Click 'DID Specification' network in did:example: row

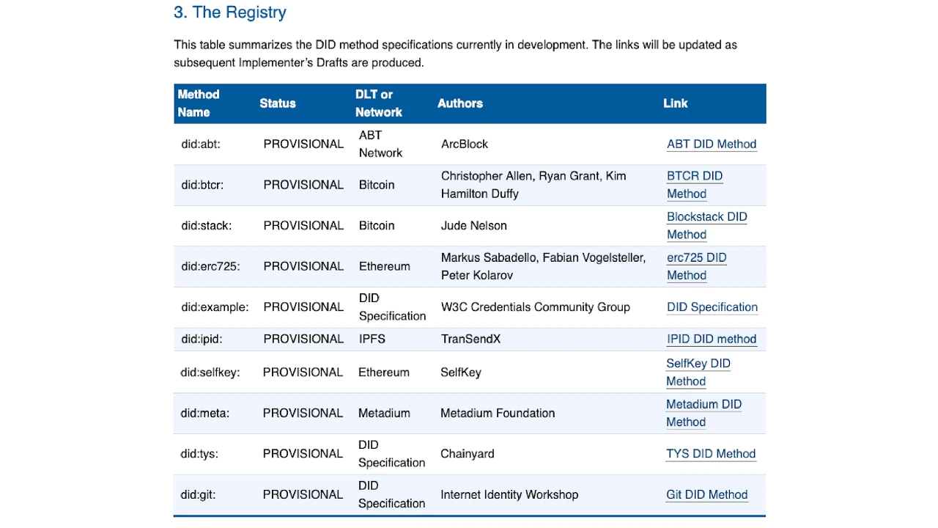tap(392, 307)
